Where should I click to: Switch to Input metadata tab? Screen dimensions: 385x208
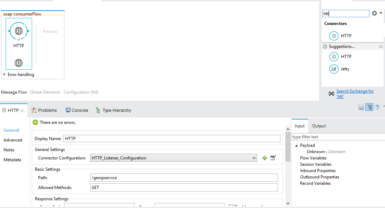[299, 126]
